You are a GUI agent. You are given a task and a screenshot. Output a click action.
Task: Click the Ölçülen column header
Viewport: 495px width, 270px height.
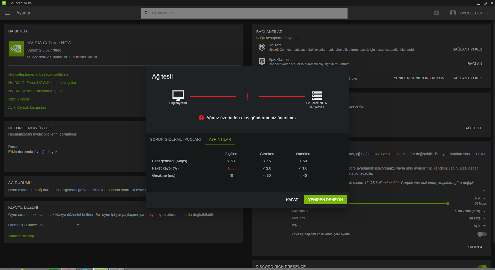click(231, 154)
